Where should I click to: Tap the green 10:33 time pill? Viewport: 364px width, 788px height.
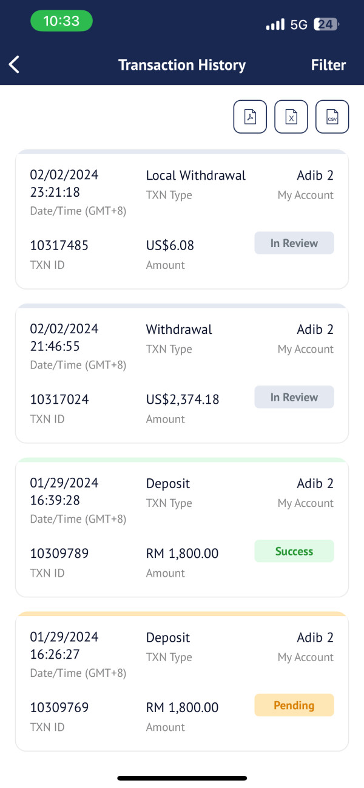point(61,21)
